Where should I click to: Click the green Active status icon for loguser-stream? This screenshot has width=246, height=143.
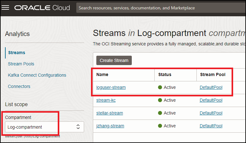tap(160, 88)
